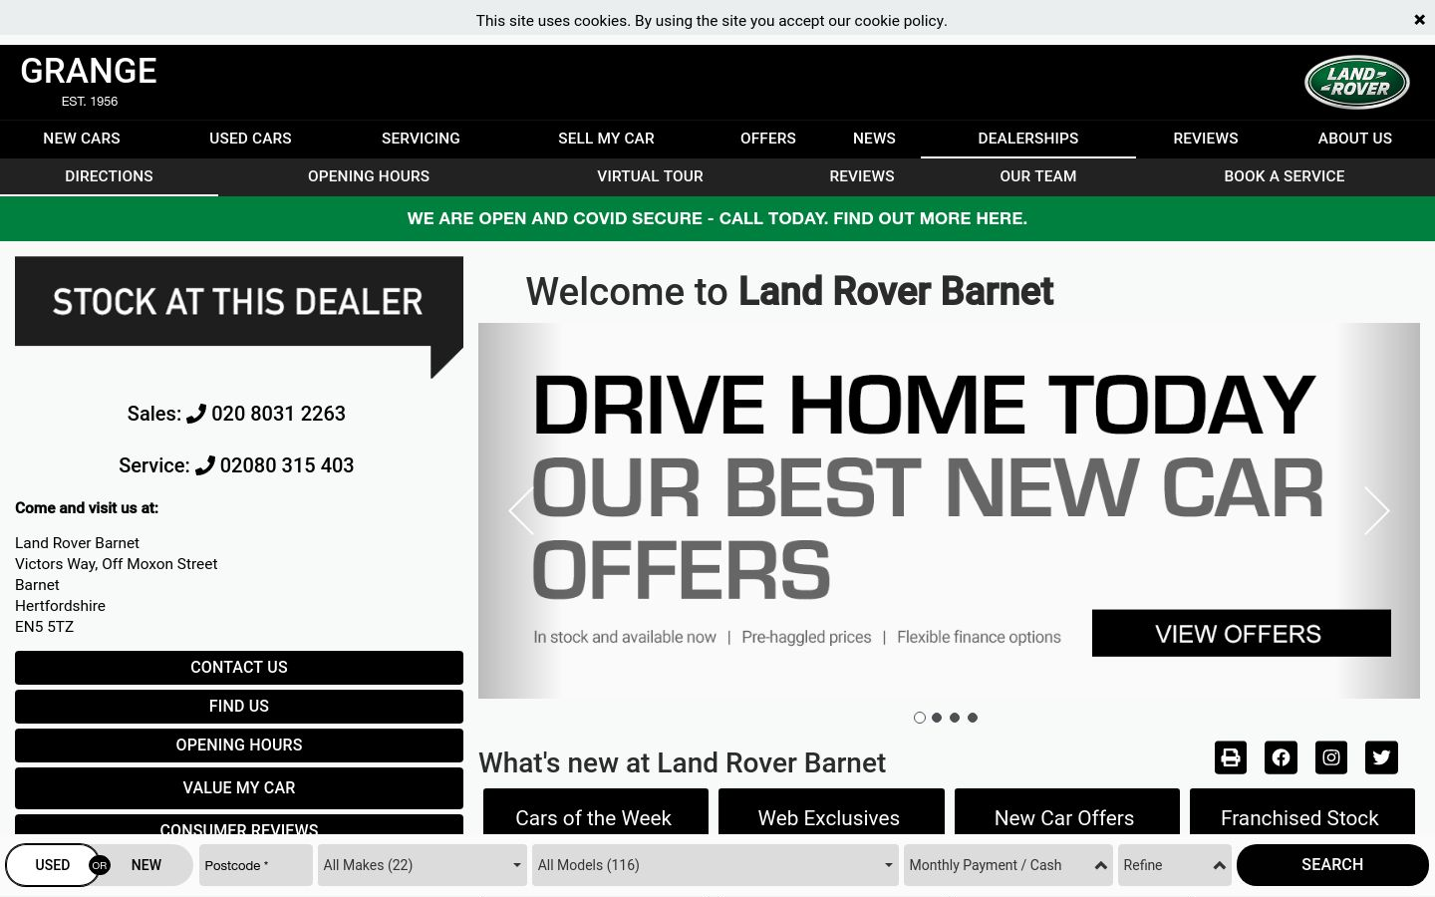Switch to the Opening Hours sub-tab
Screen dimensions: 1435x897
click(369, 176)
